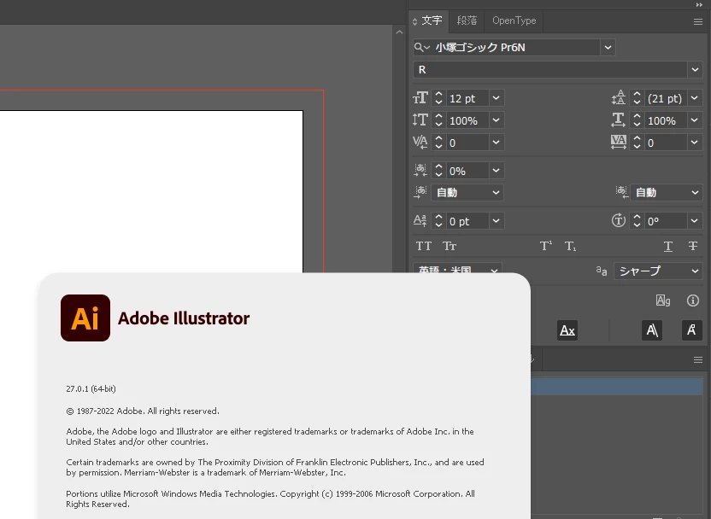Click the canvas scroll-up arrow
Viewport: 711px width, 519px height.
pos(399,32)
